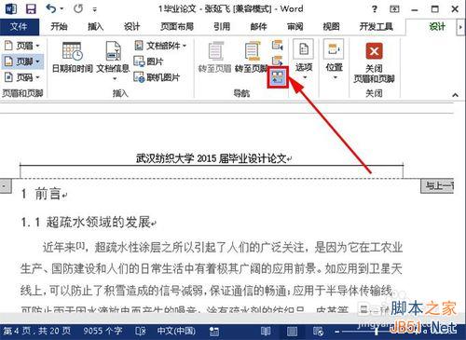Switch to the 审阅 tab
This screenshot has width=466, height=340.
295,27
